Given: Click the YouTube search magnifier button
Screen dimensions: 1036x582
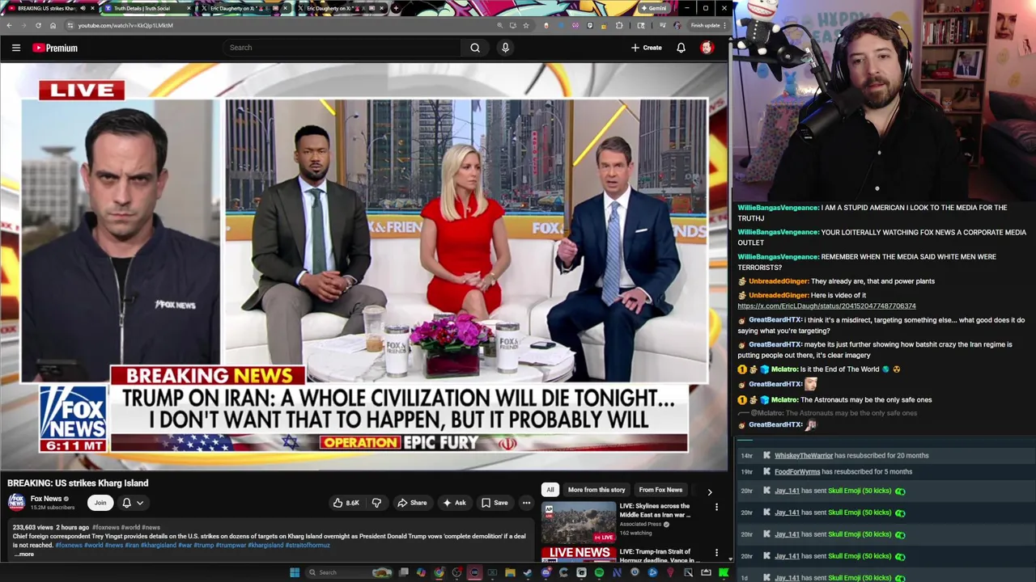Looking at the screenshot, I should [475, 48].
